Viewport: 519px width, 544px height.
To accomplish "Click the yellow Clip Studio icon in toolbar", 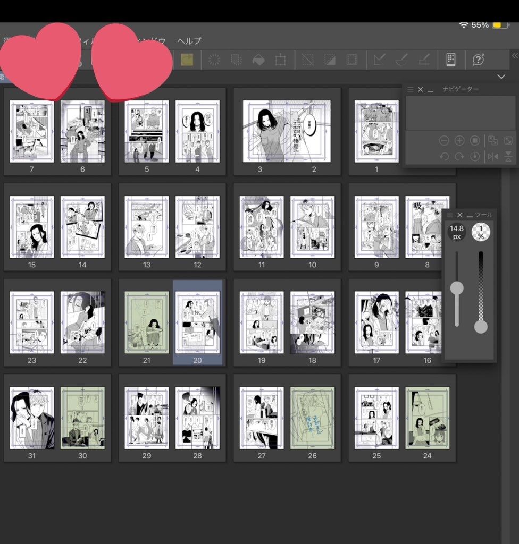I will click(187, 59).
